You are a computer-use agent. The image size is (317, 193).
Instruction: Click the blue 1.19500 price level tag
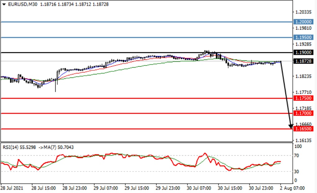point(303,37)
